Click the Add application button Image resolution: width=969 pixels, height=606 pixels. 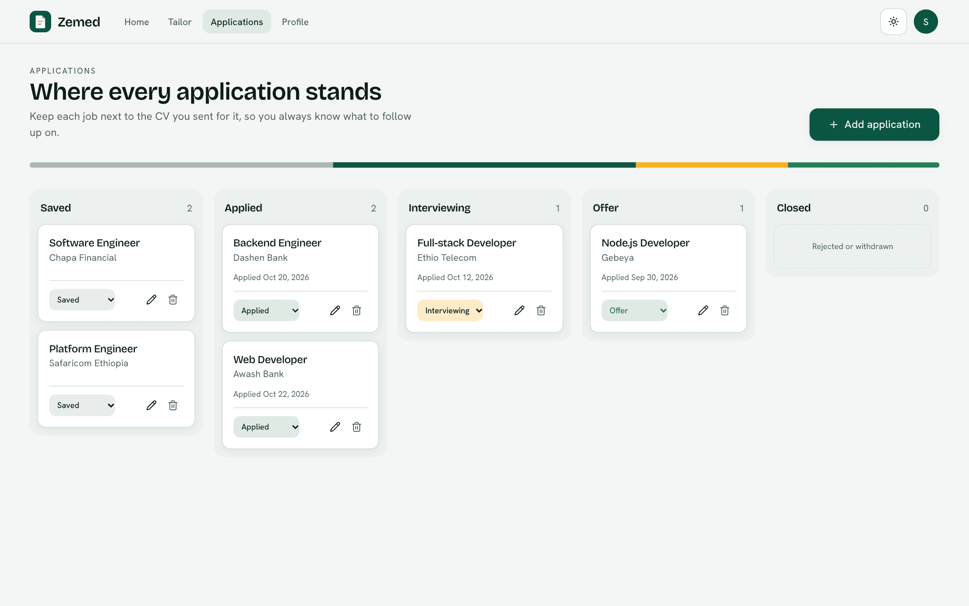click(x=874, y=124)
